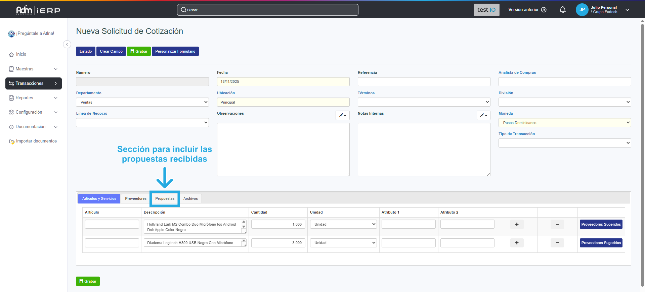
Task: Click the minus button in second article row
Action: [557, 243]
